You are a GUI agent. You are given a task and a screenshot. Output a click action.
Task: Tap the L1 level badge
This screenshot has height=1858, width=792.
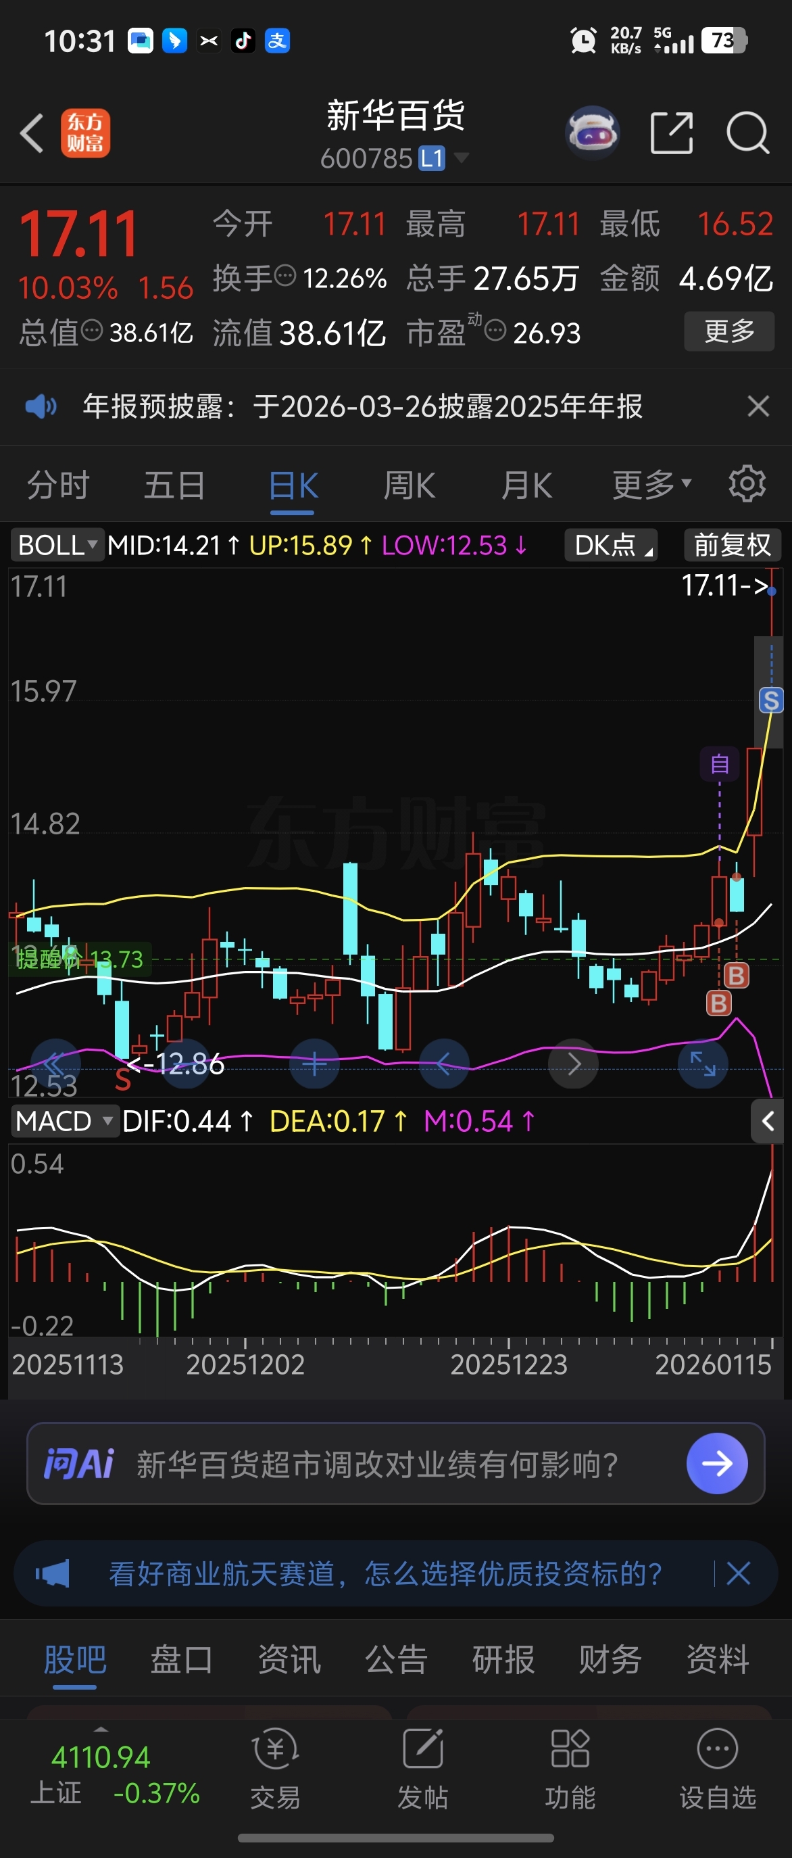pyautogui.click(x=432, y=158)
